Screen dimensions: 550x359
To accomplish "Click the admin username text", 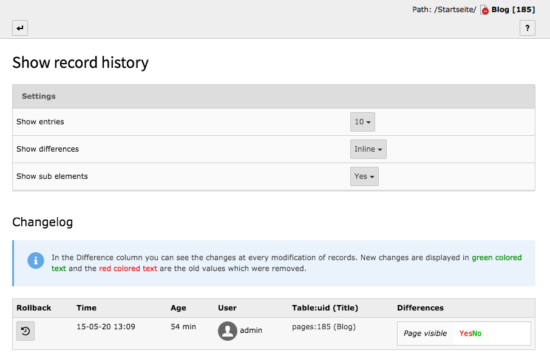I will (x=251, y=330).
